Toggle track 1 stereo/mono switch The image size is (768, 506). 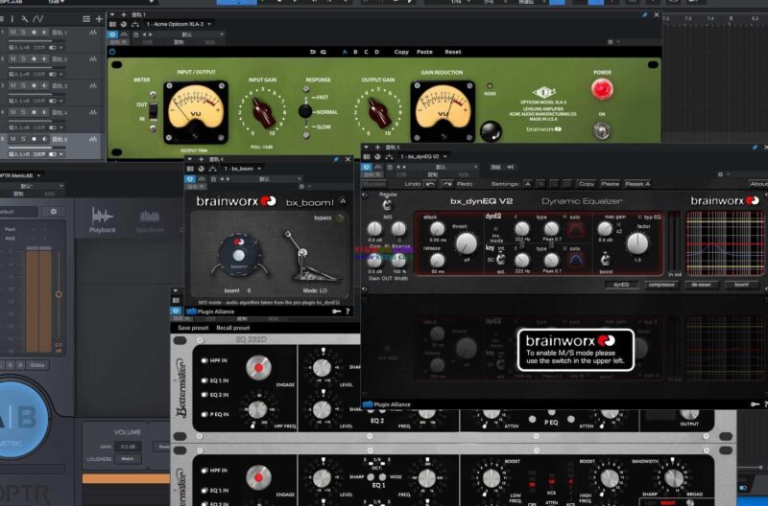click(53, 47)
